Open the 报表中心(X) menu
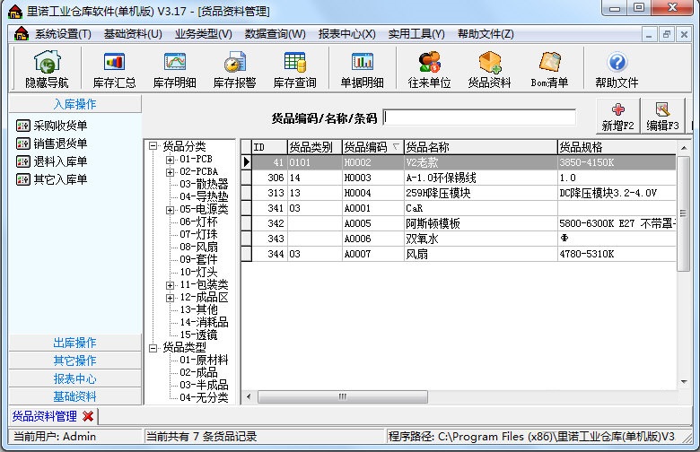This screenshot has height=452, width=700. (347, 34)
